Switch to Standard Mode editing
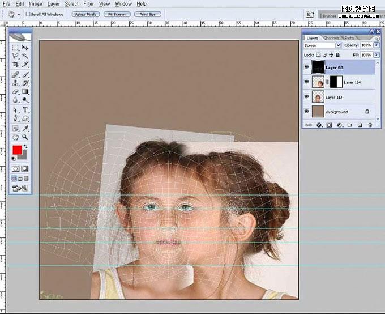The width and height of the screenshot is (385, 314). pyautogui.click(x=15, y=169)
